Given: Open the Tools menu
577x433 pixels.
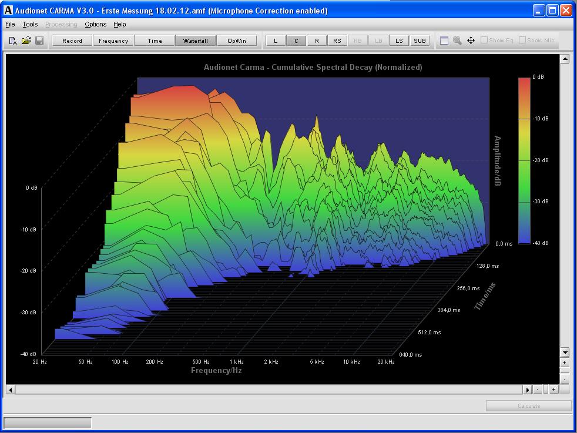Looking at the screenshot, I should pyautogui.click(x=30, y=24).
